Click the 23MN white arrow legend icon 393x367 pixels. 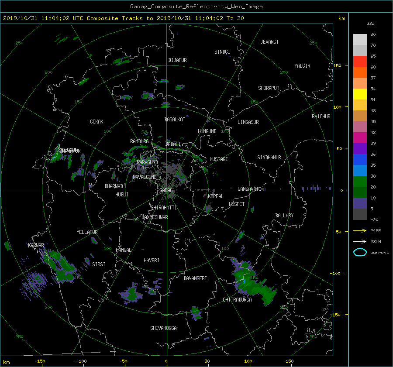[360, 241]
